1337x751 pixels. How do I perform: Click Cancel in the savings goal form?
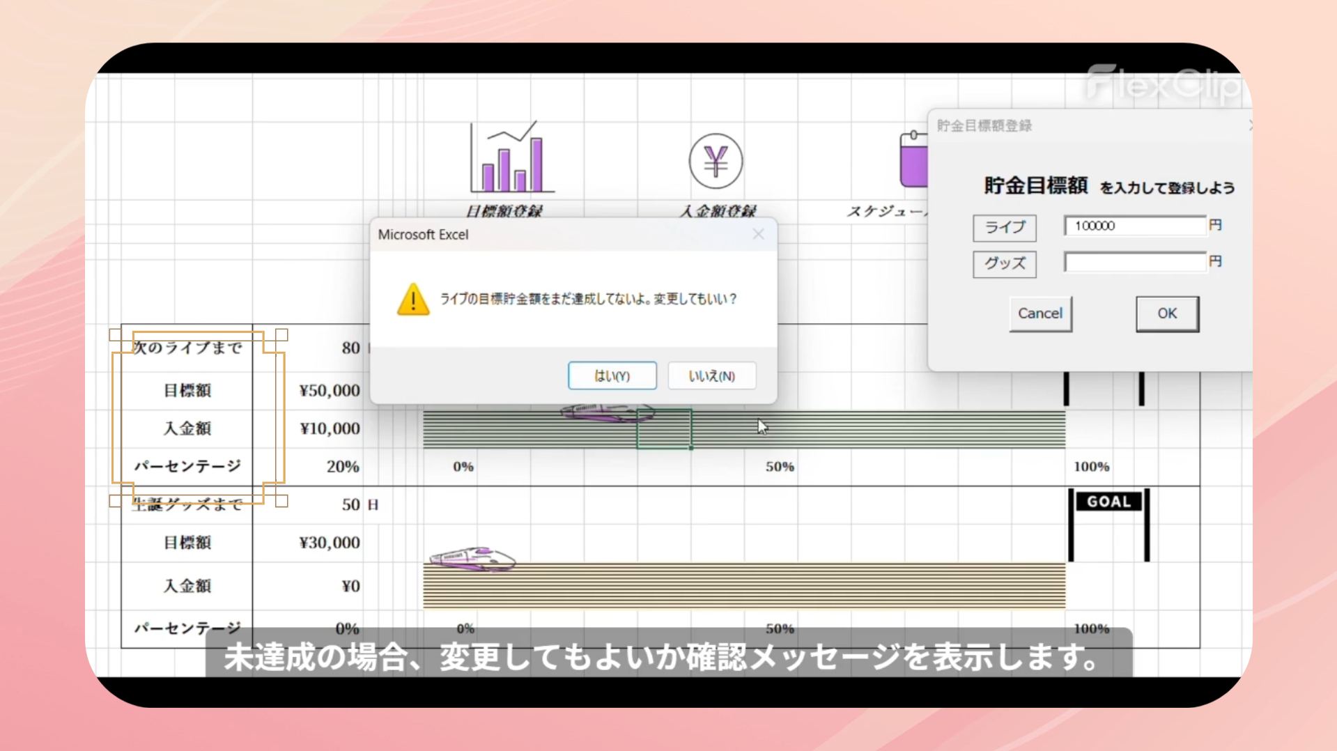1040,313
